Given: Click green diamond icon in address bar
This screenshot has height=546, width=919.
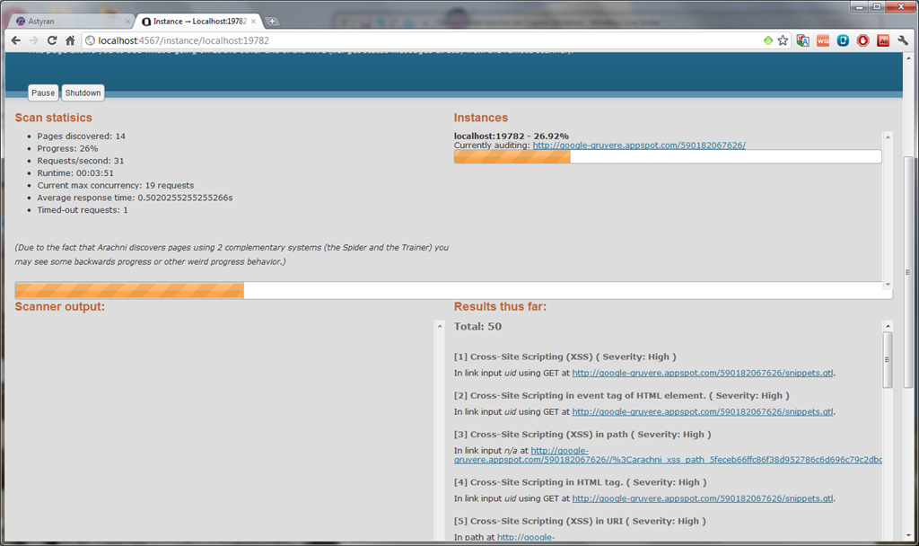Looking at the screenshot, I should 768,40.
